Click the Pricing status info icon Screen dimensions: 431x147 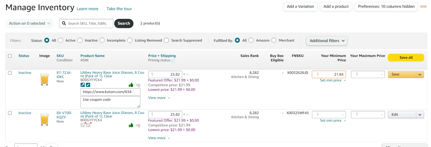pyautogui.click(x=173, y=61)
